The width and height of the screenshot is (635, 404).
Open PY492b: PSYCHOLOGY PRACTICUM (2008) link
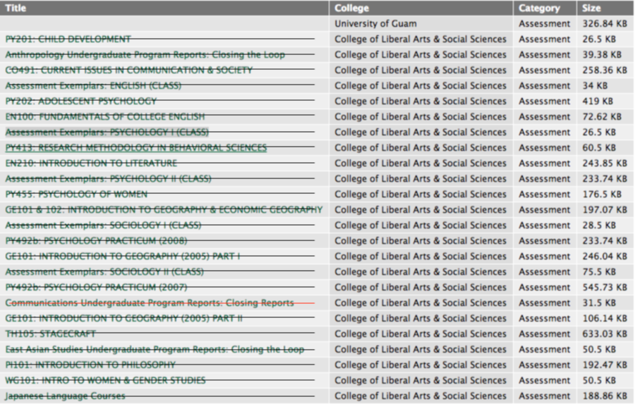click(97, 241)
